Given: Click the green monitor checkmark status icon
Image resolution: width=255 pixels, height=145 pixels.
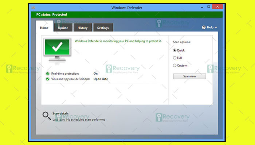Looking at the screenshot, I should coord(57,50).
